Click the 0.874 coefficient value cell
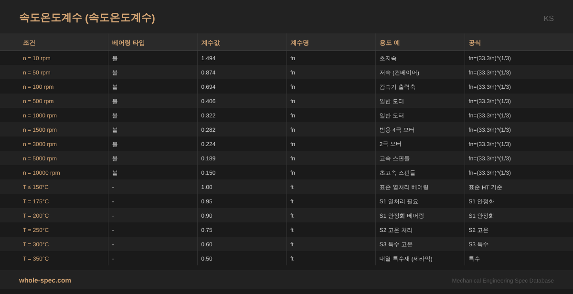Screen dimensions: 573x294 (x=208, y=73)
